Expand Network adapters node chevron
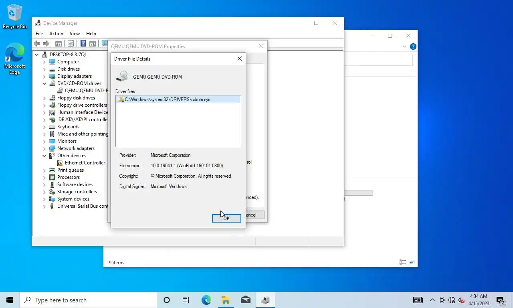The image size is (513, 308). click(44, 148)
